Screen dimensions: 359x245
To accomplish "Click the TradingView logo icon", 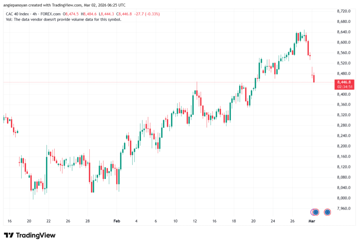I will point(9,235).
